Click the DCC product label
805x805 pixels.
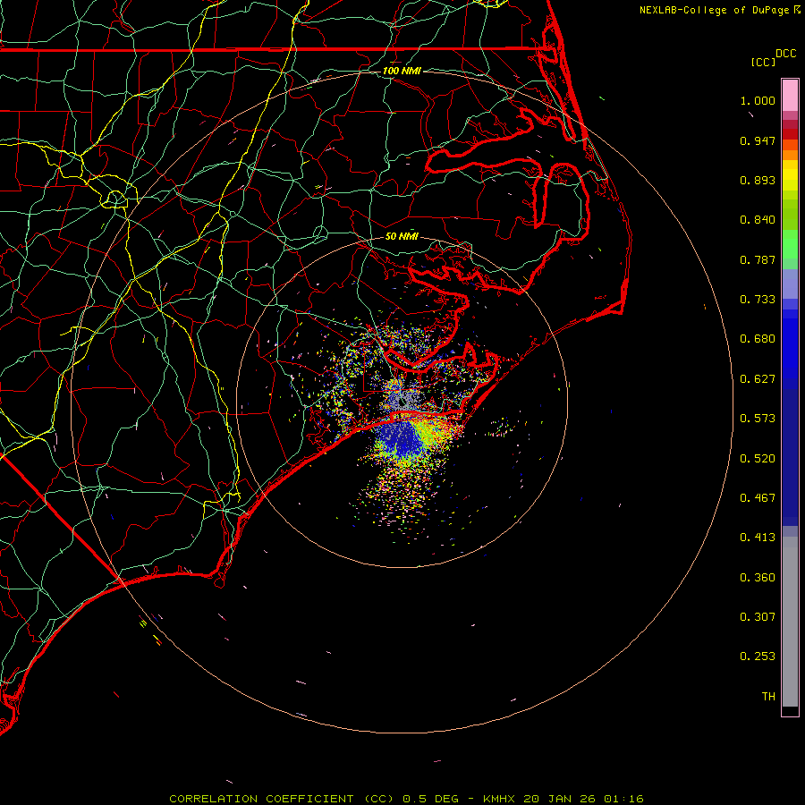[x=786, y=54]
